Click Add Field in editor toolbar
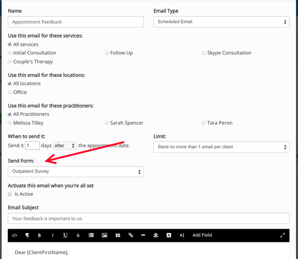This screenshot has height=259, width=298. tap(202, 235)
